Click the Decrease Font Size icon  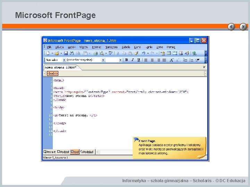[x=178, y=60]
